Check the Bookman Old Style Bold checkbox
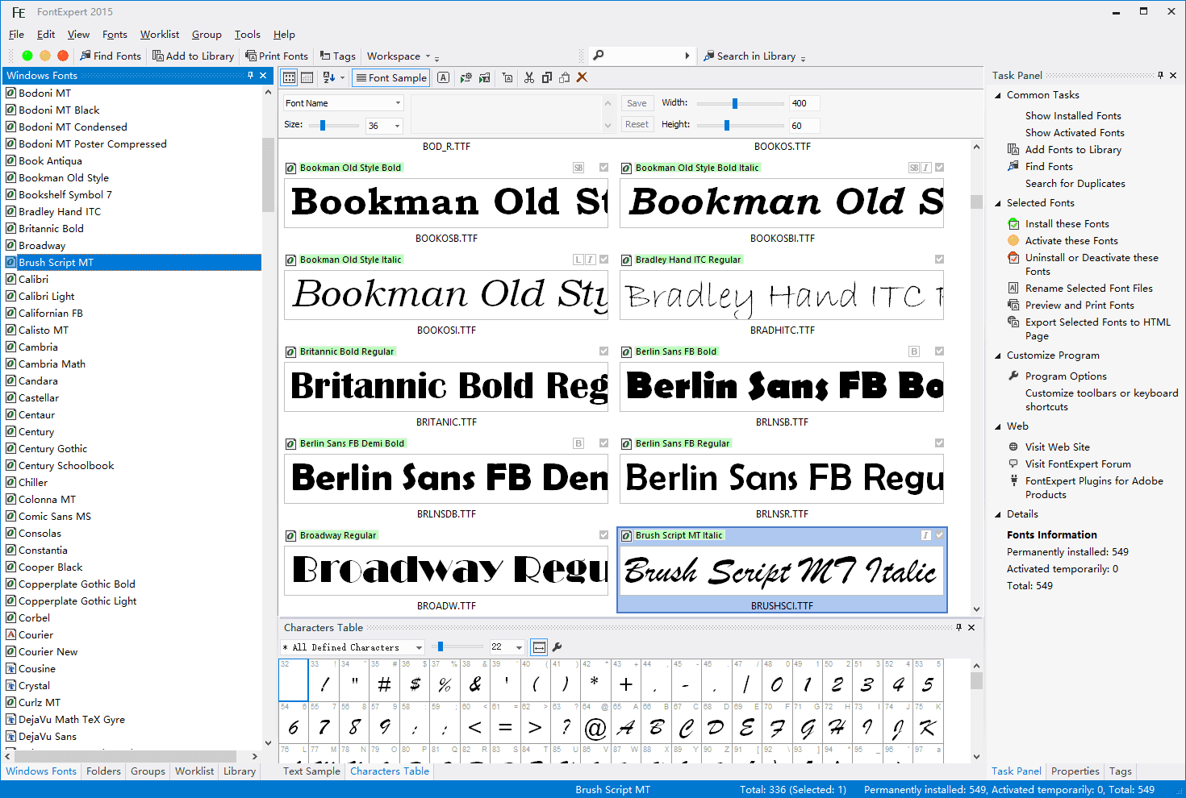 (x=603, y=168)
